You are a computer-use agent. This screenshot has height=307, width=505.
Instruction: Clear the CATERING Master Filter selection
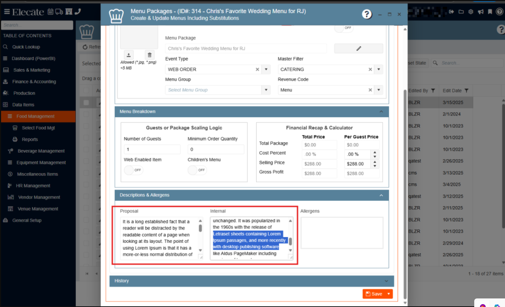[370, 70]
